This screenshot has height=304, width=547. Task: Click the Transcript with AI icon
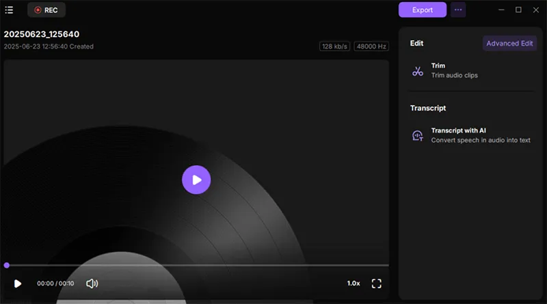tap(418, 136)
